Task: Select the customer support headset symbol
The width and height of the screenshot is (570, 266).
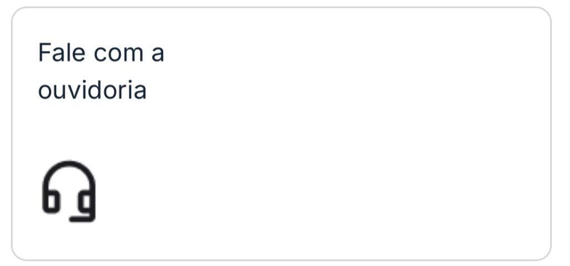Action: pyautogui.click(x=68, y=191)
